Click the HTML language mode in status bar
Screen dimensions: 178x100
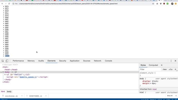point(168,99)
